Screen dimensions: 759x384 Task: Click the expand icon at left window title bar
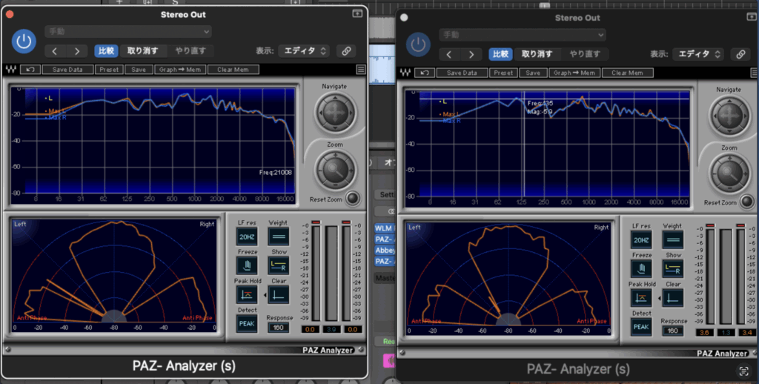pos(357,13)
